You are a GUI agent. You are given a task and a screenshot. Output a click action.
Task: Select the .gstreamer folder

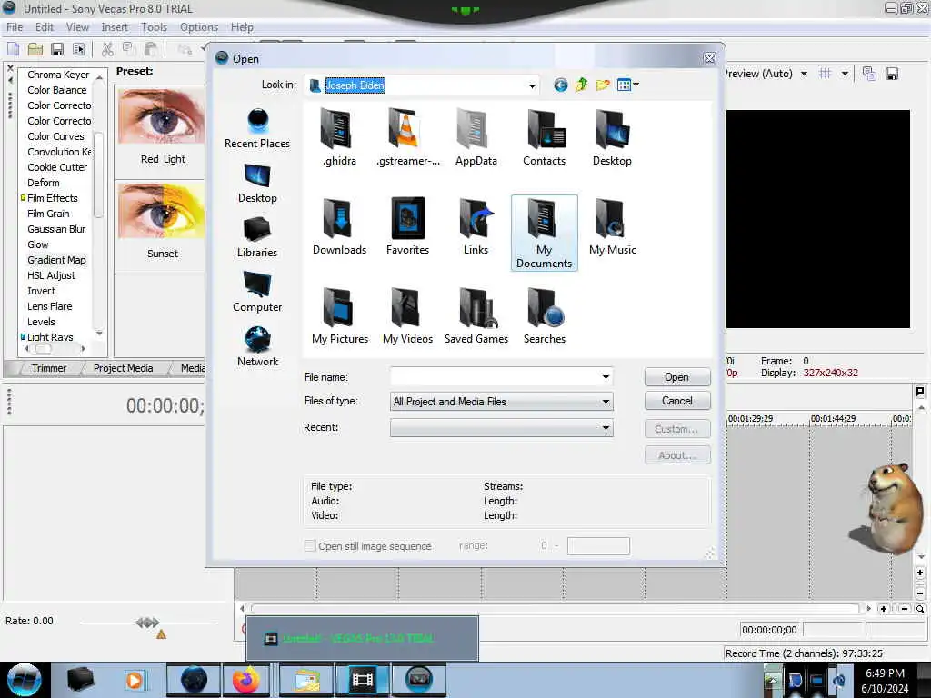408,138
